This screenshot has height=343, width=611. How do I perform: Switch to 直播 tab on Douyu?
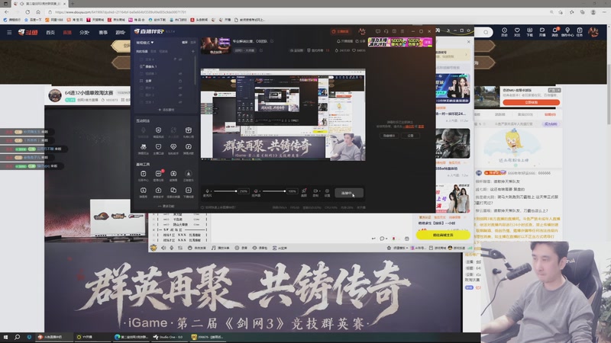click(67, 32)
